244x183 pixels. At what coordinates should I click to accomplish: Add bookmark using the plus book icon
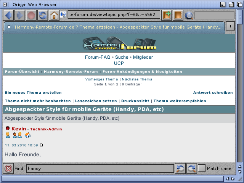(167, 16)
